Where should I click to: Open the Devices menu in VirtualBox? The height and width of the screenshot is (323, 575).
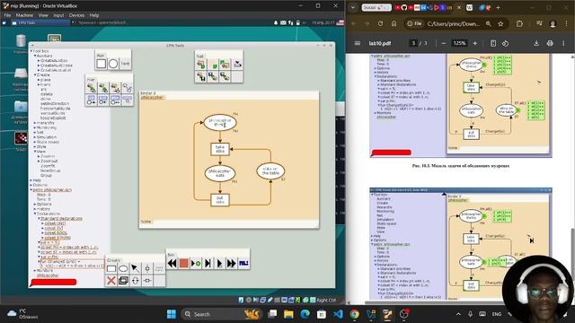point(76,15)
